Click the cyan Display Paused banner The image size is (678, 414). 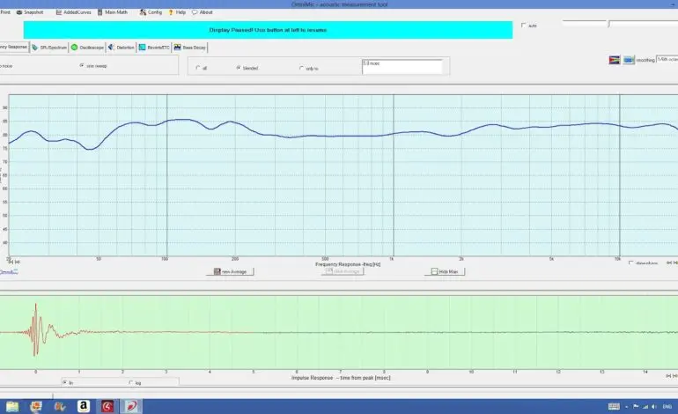268,30
